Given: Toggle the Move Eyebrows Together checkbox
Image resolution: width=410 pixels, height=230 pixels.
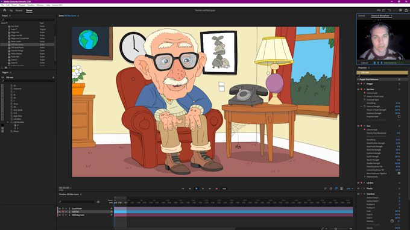Looking at the screenshot, I should coord(399,173).
